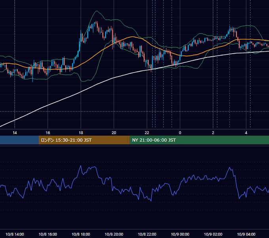Click the 10/9 00:00 date label

point(180,234)
